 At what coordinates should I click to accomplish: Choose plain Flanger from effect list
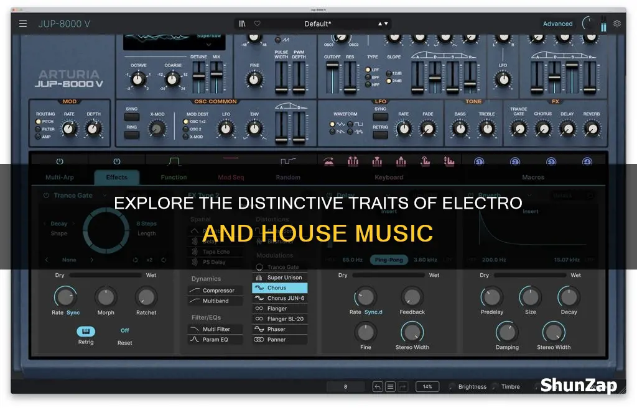279,309
